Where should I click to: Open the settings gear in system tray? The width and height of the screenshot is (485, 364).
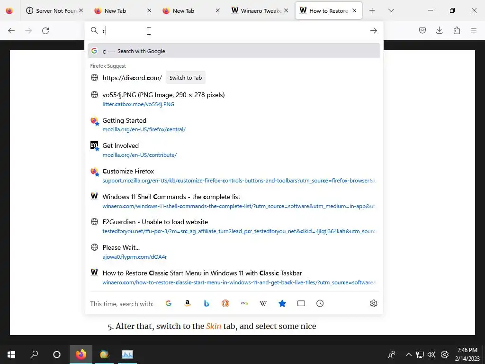pos(445,355)
